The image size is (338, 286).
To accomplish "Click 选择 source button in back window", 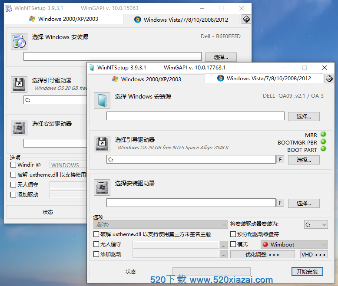I will pos(221,57).
